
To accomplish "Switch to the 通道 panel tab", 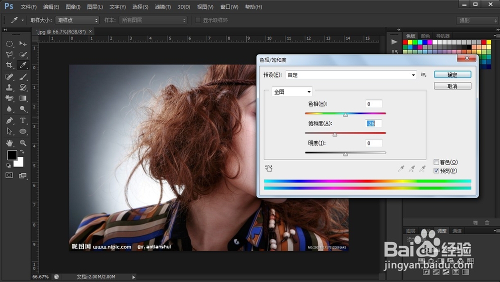I will [457, 230].
